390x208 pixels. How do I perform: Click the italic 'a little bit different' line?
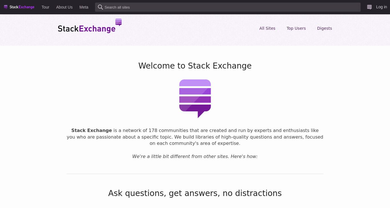195,156
